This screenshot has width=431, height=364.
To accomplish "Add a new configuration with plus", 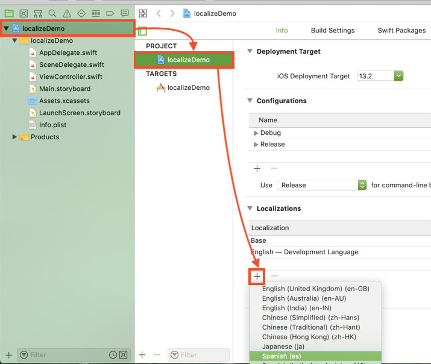I will click(x=257, y=168).
